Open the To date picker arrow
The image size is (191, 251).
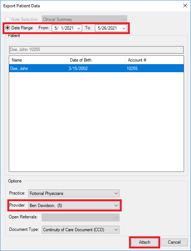[x=124, y=28]
